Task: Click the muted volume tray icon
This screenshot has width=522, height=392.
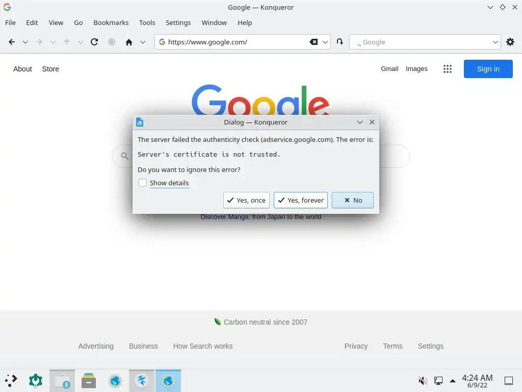Action: click(423, 380)
